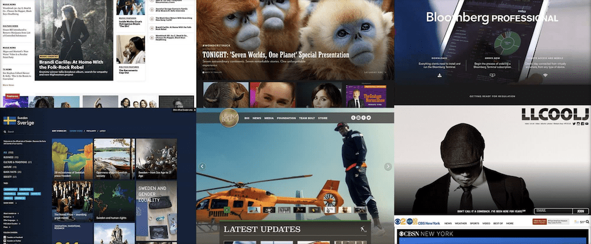The width and height of the screenshot is (591, 244).
Task: Open the Twitter icon on the LL Cool J site
Action: pos(574,123)
